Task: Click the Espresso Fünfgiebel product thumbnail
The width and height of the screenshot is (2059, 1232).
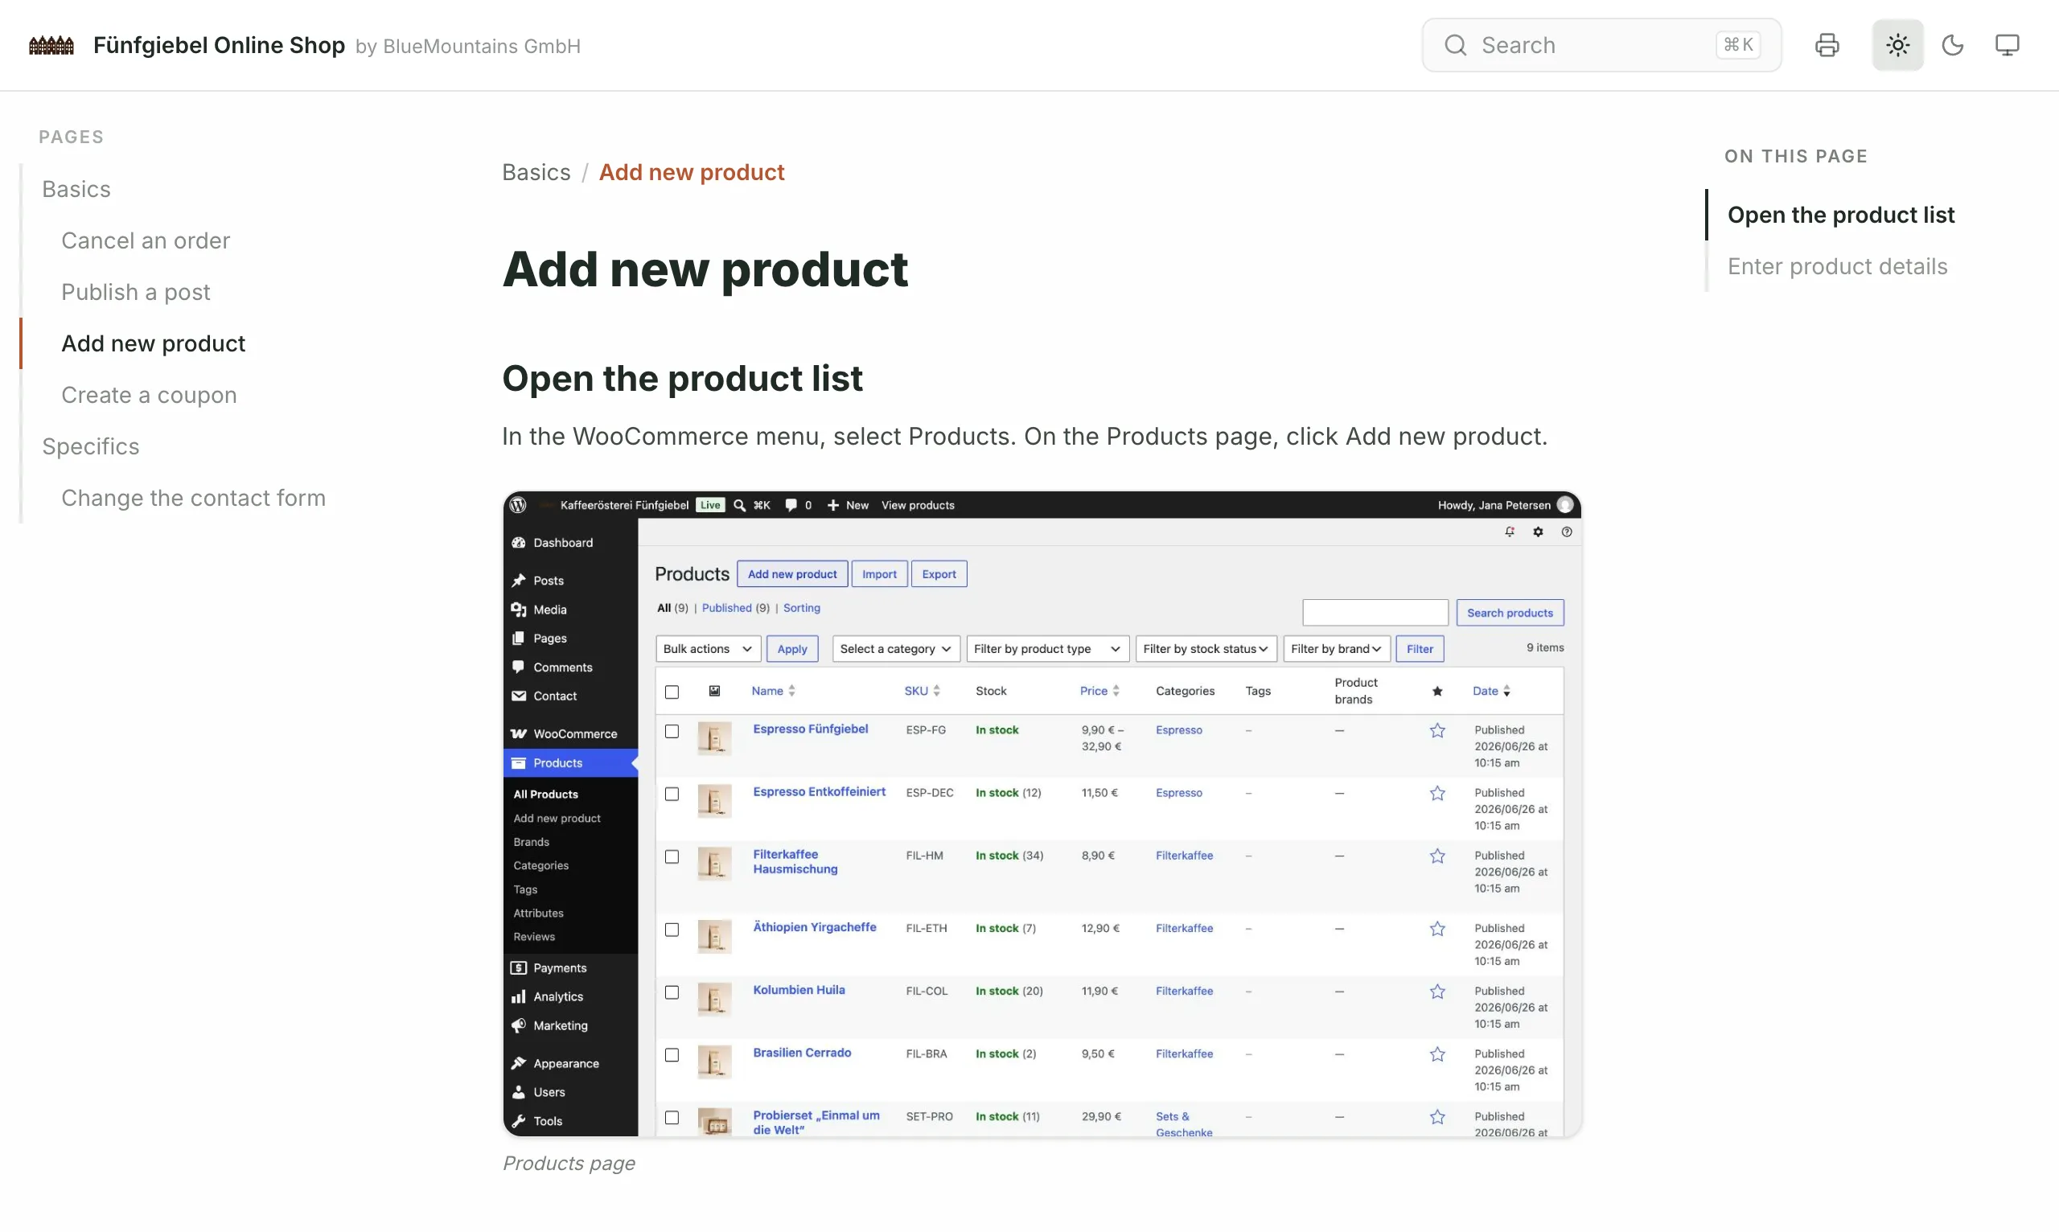Action: click(714, 738)
